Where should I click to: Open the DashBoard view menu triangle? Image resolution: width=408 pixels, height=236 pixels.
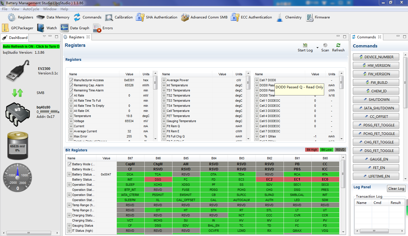coord(44,36)
